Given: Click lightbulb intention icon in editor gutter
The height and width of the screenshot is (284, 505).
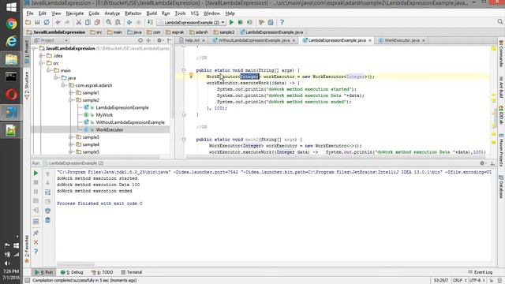Looking at the screenshot, I should click(191, 76).
